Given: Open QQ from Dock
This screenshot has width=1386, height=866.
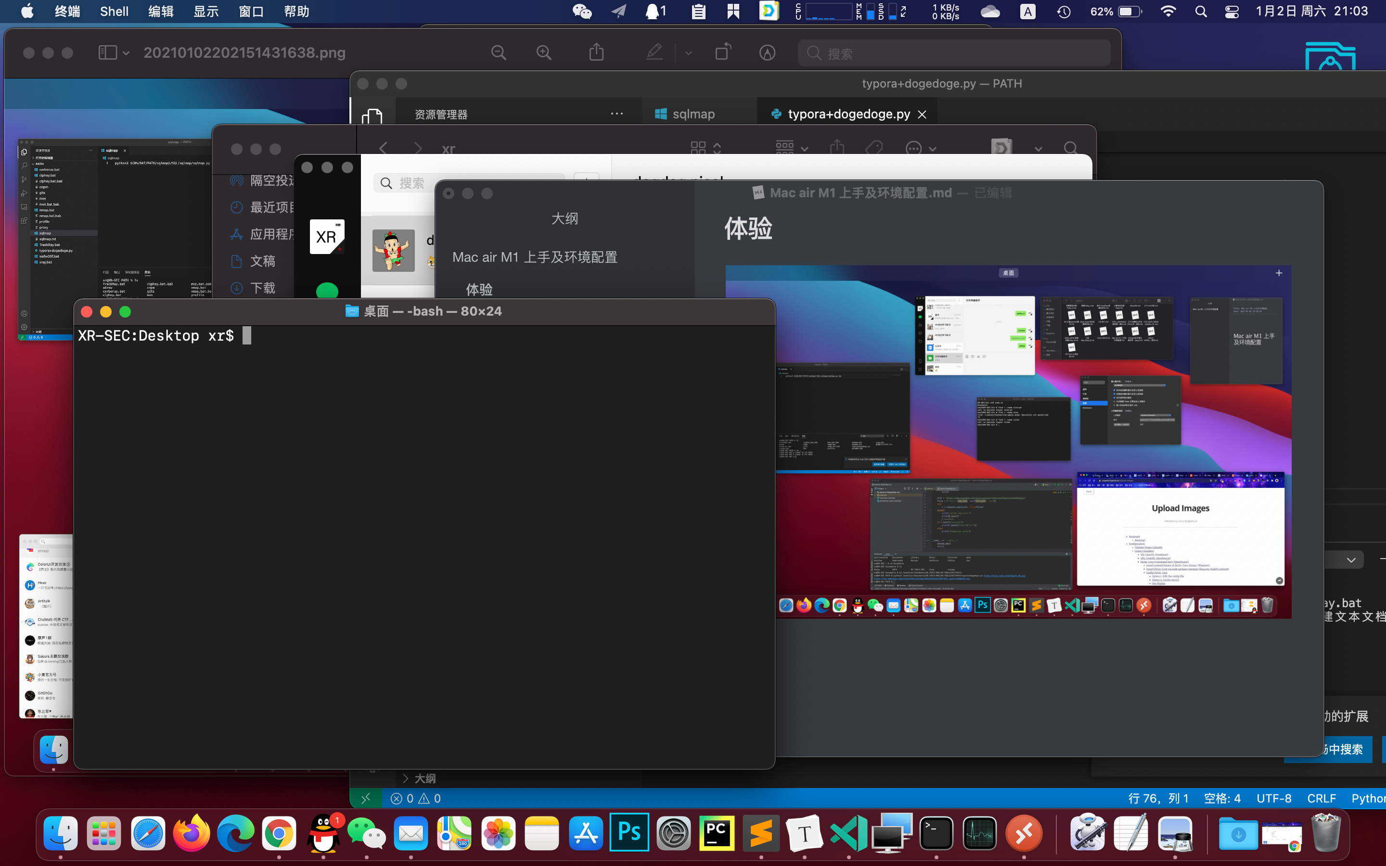Looking at the screenshot, I should click(x=323, y=833).
